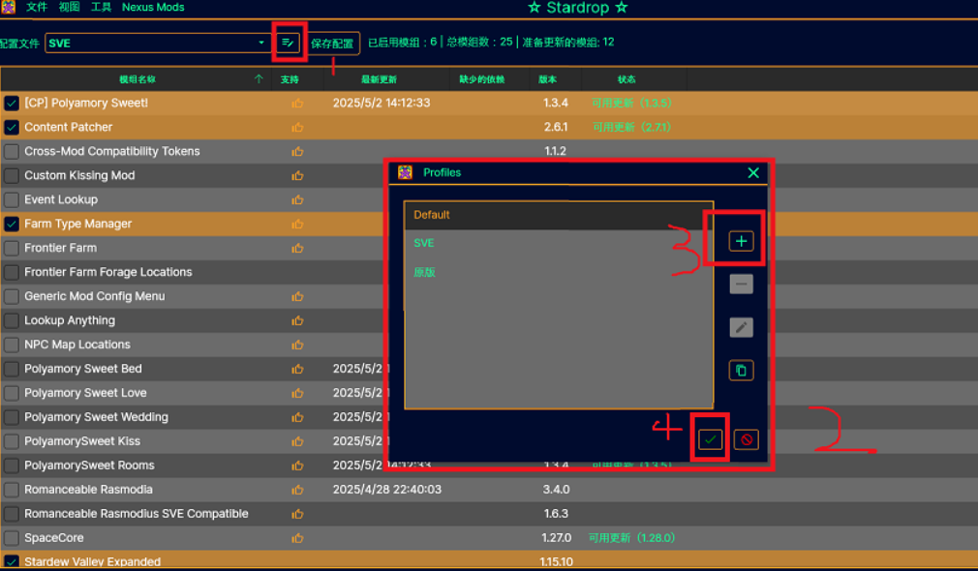
Task: Add a new profile with plus icon
Action: coord(741,241)
